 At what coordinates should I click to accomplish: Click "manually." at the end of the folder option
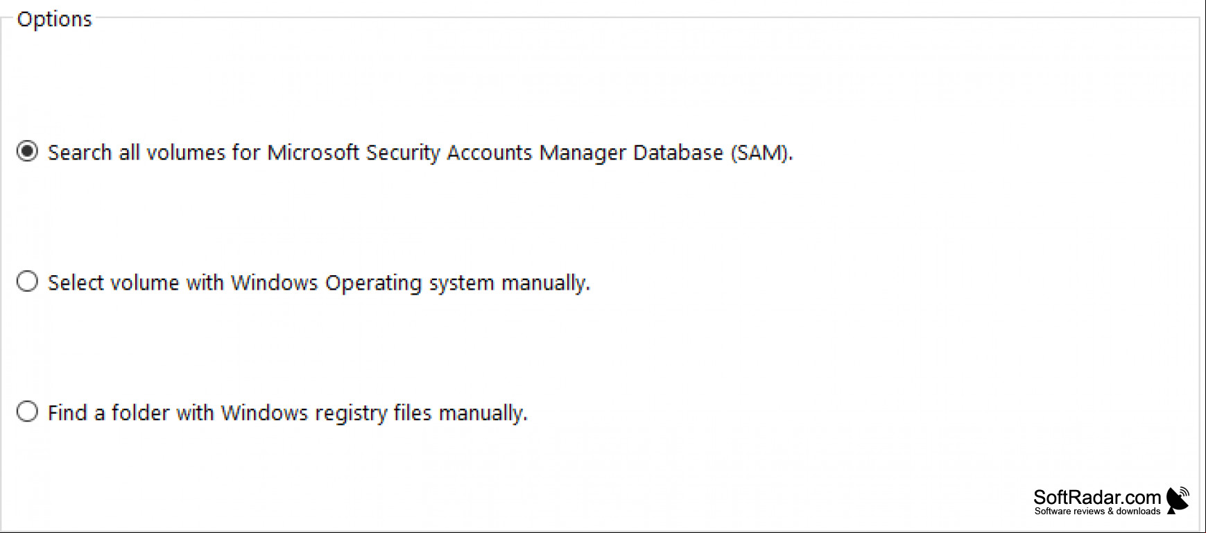483,413
